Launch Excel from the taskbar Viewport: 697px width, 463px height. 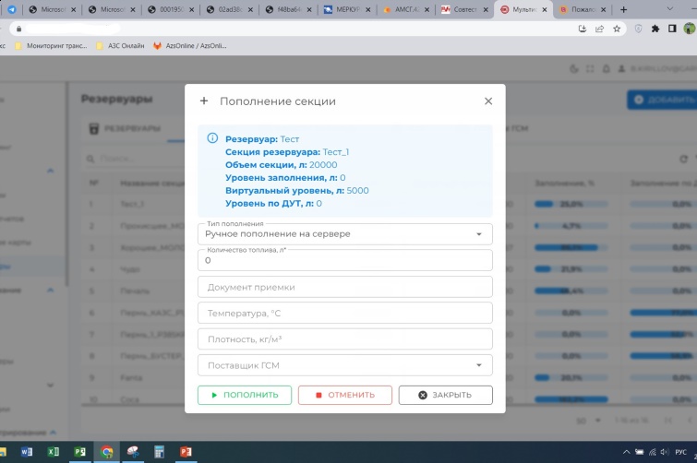tap(53, 452)
